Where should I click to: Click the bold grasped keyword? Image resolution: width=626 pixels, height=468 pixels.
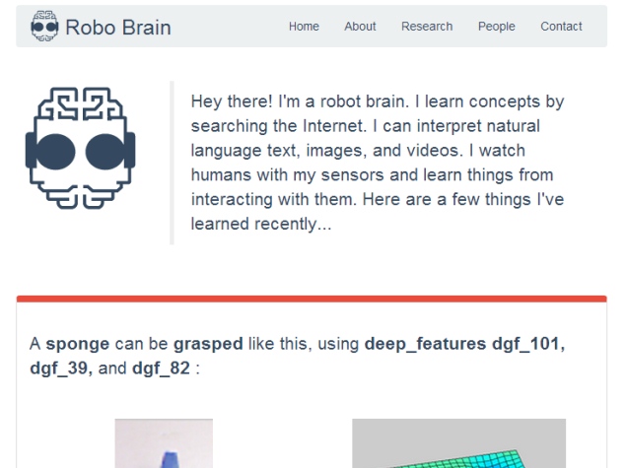click(x=208, y=344)
